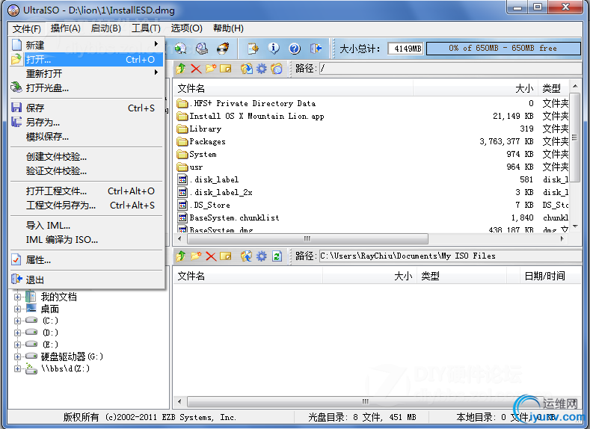
Task: Expand the (C:) drive tree node
Action: point(17,321)
